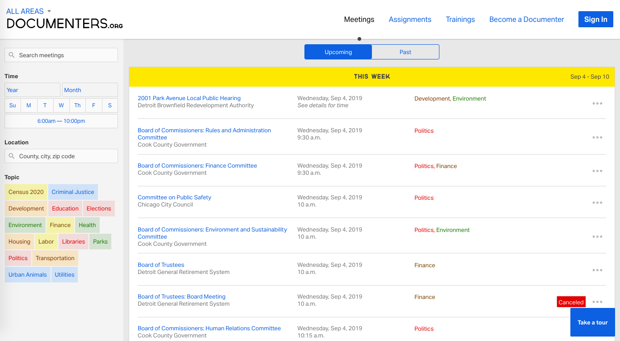This screenshot has height=341, width=620.
Task: Toggle Saturday day filter
Action: pyautogui.click(x=110, y=105)
